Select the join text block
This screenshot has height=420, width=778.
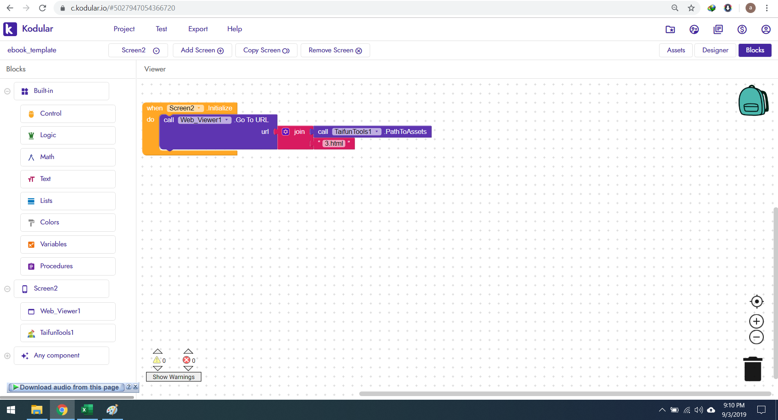tap(299, 131)
